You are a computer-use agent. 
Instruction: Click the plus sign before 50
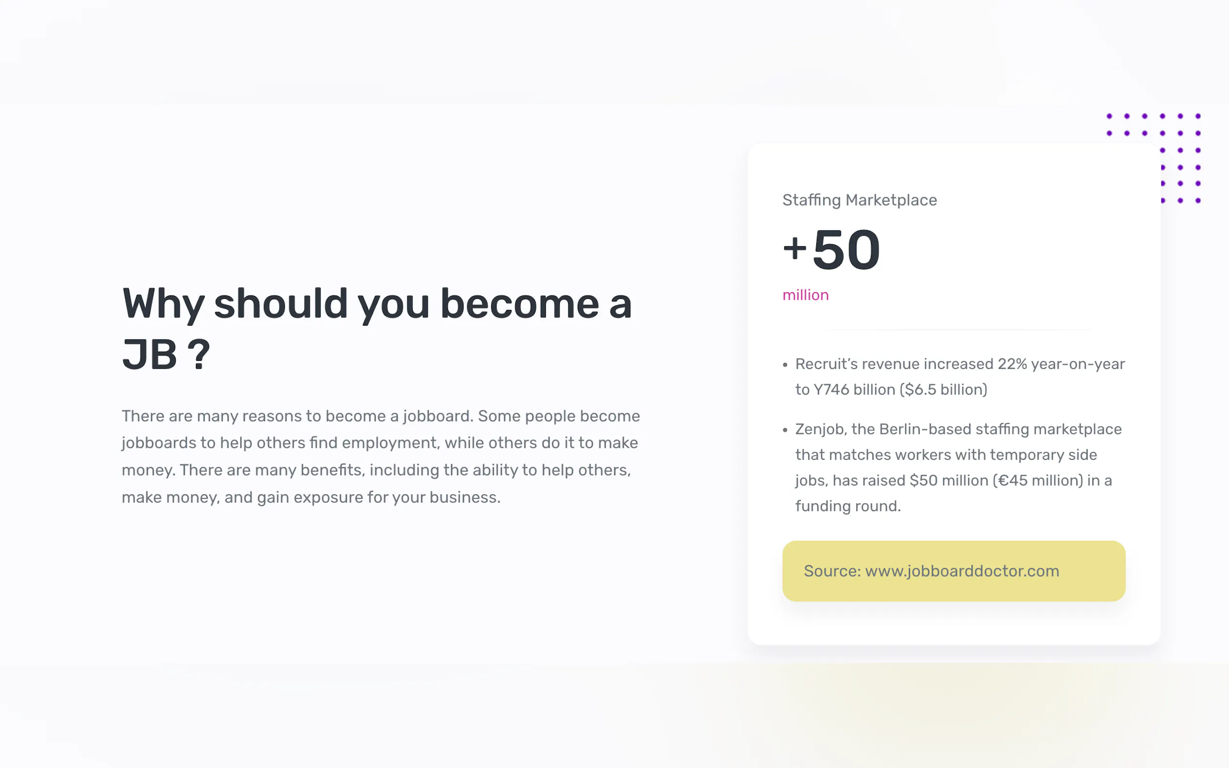tap(794, 249)
